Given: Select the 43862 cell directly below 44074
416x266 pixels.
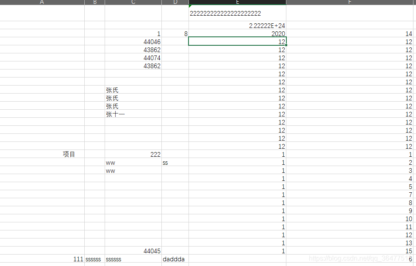Looking at the screenshot, I should click(133, 66).
